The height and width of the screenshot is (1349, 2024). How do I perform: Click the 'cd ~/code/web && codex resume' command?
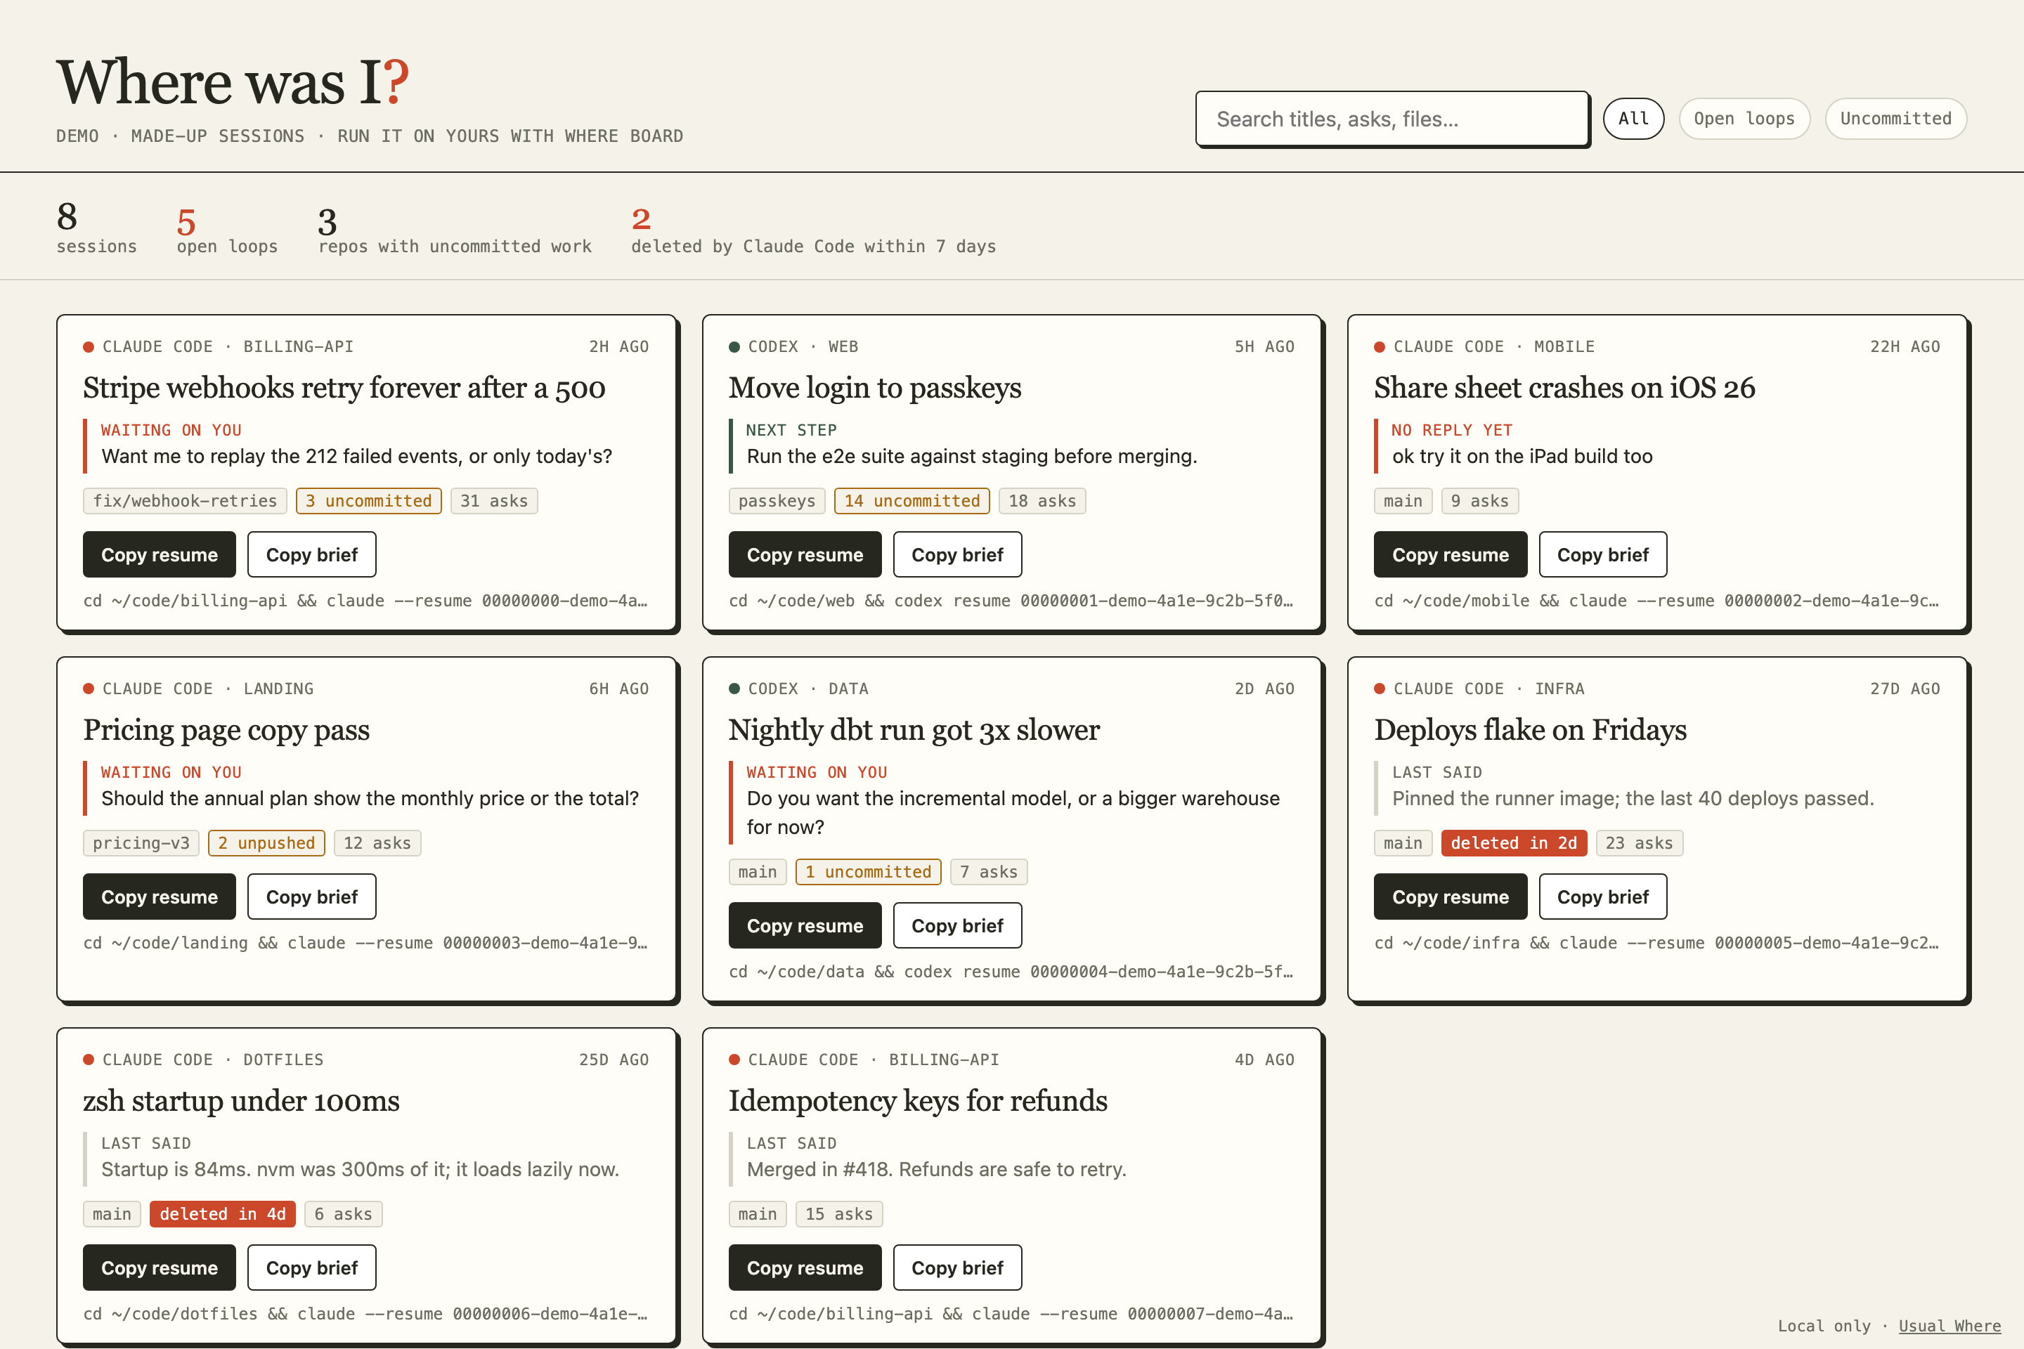1011,601
